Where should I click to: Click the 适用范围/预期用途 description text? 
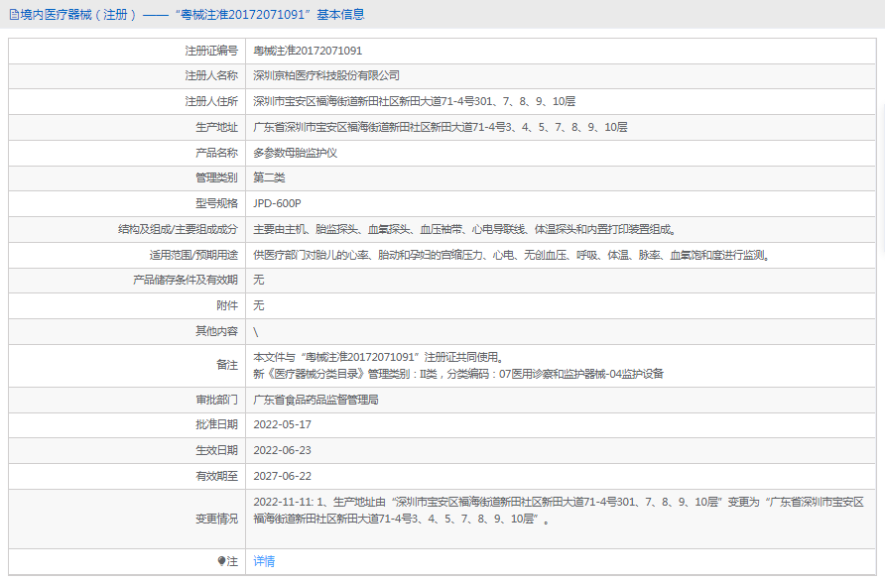pyautogui.click(x=512, y=256)
